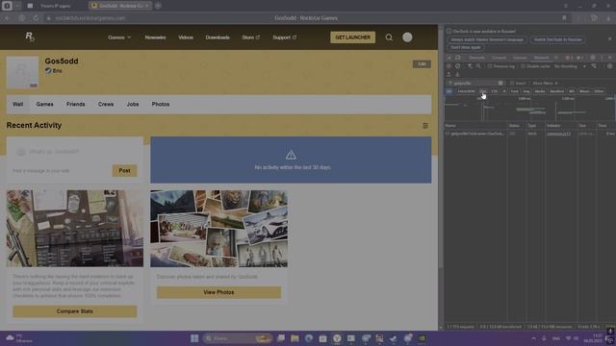Select the All request type filter

point(449,91)
